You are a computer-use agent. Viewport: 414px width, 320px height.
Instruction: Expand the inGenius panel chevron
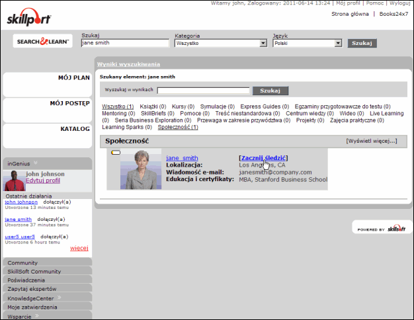pos(36,162)
